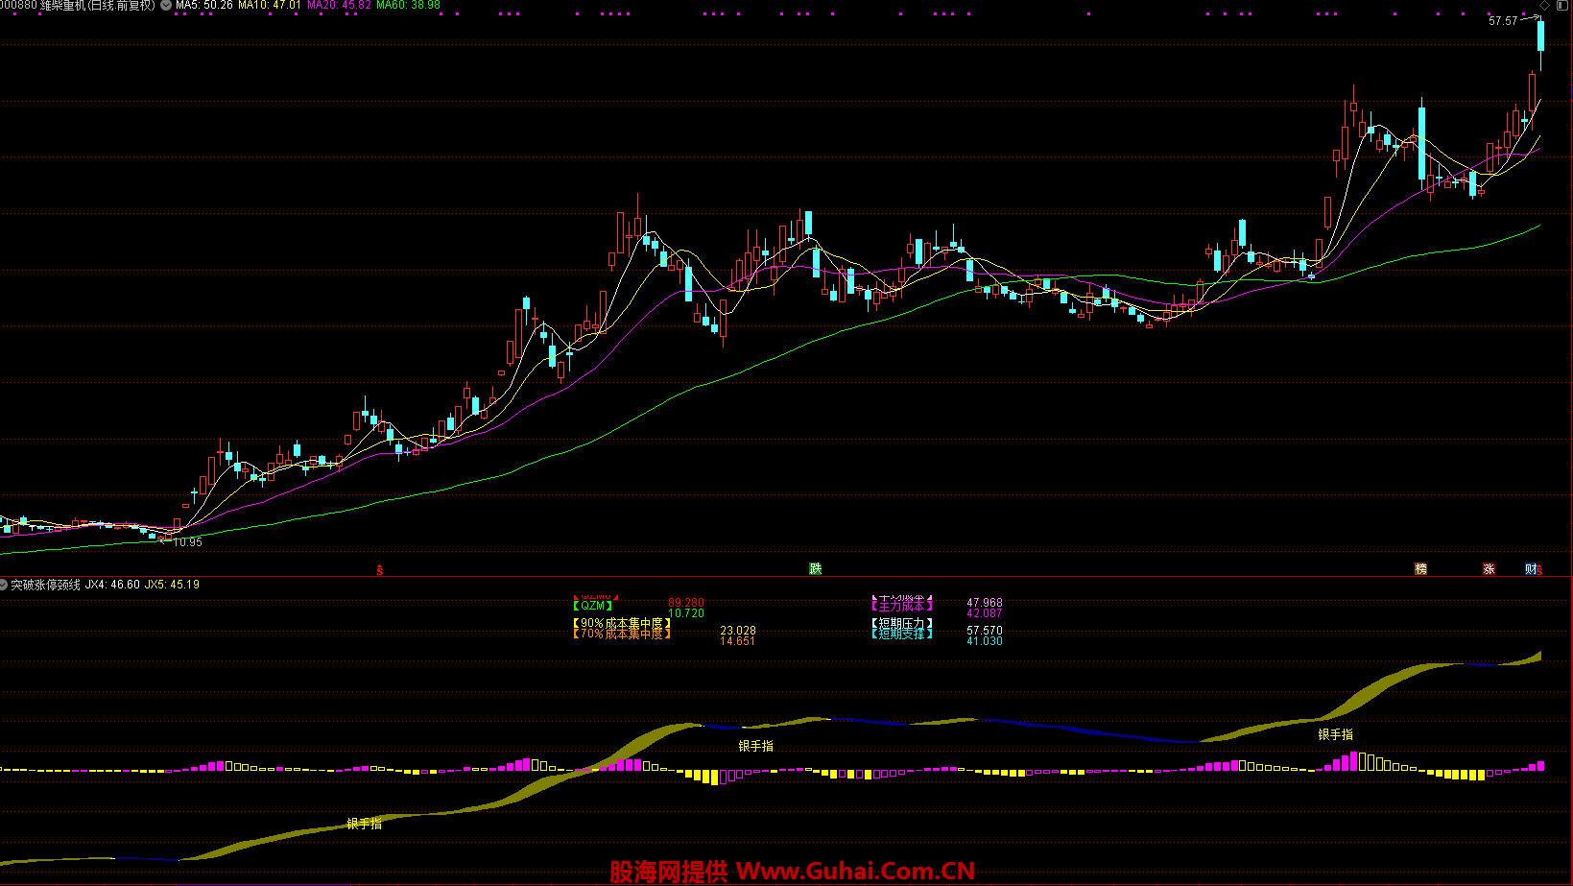Click the 41.030 short-term support value
The image size is (1573, 886).
tap(985, 641)
